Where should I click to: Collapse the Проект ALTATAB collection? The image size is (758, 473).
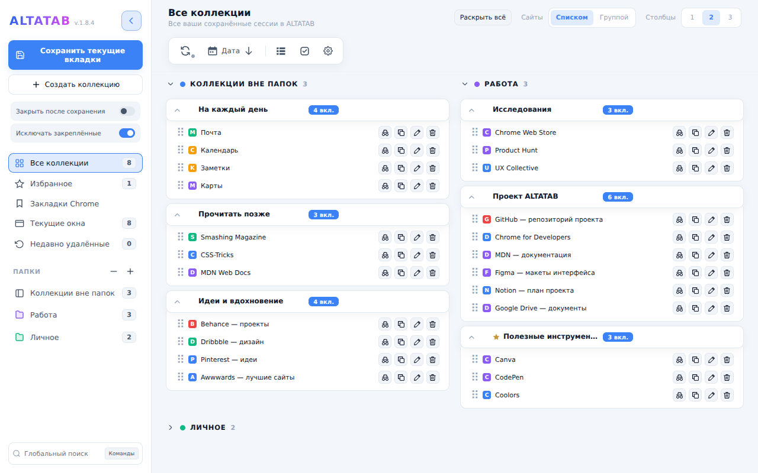coord(471,197)
